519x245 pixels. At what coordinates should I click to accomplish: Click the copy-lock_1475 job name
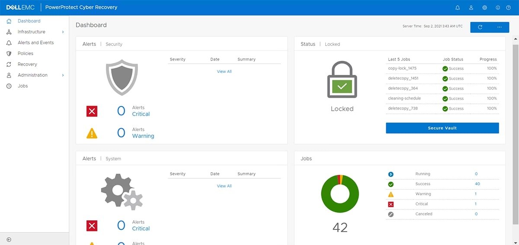click(x=402, y=68)
